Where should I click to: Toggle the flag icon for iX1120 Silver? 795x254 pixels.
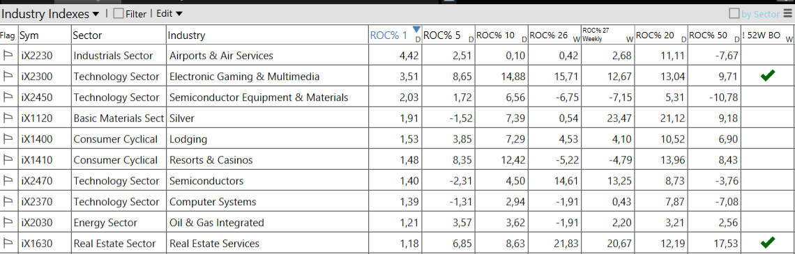[x=8, y=118]
